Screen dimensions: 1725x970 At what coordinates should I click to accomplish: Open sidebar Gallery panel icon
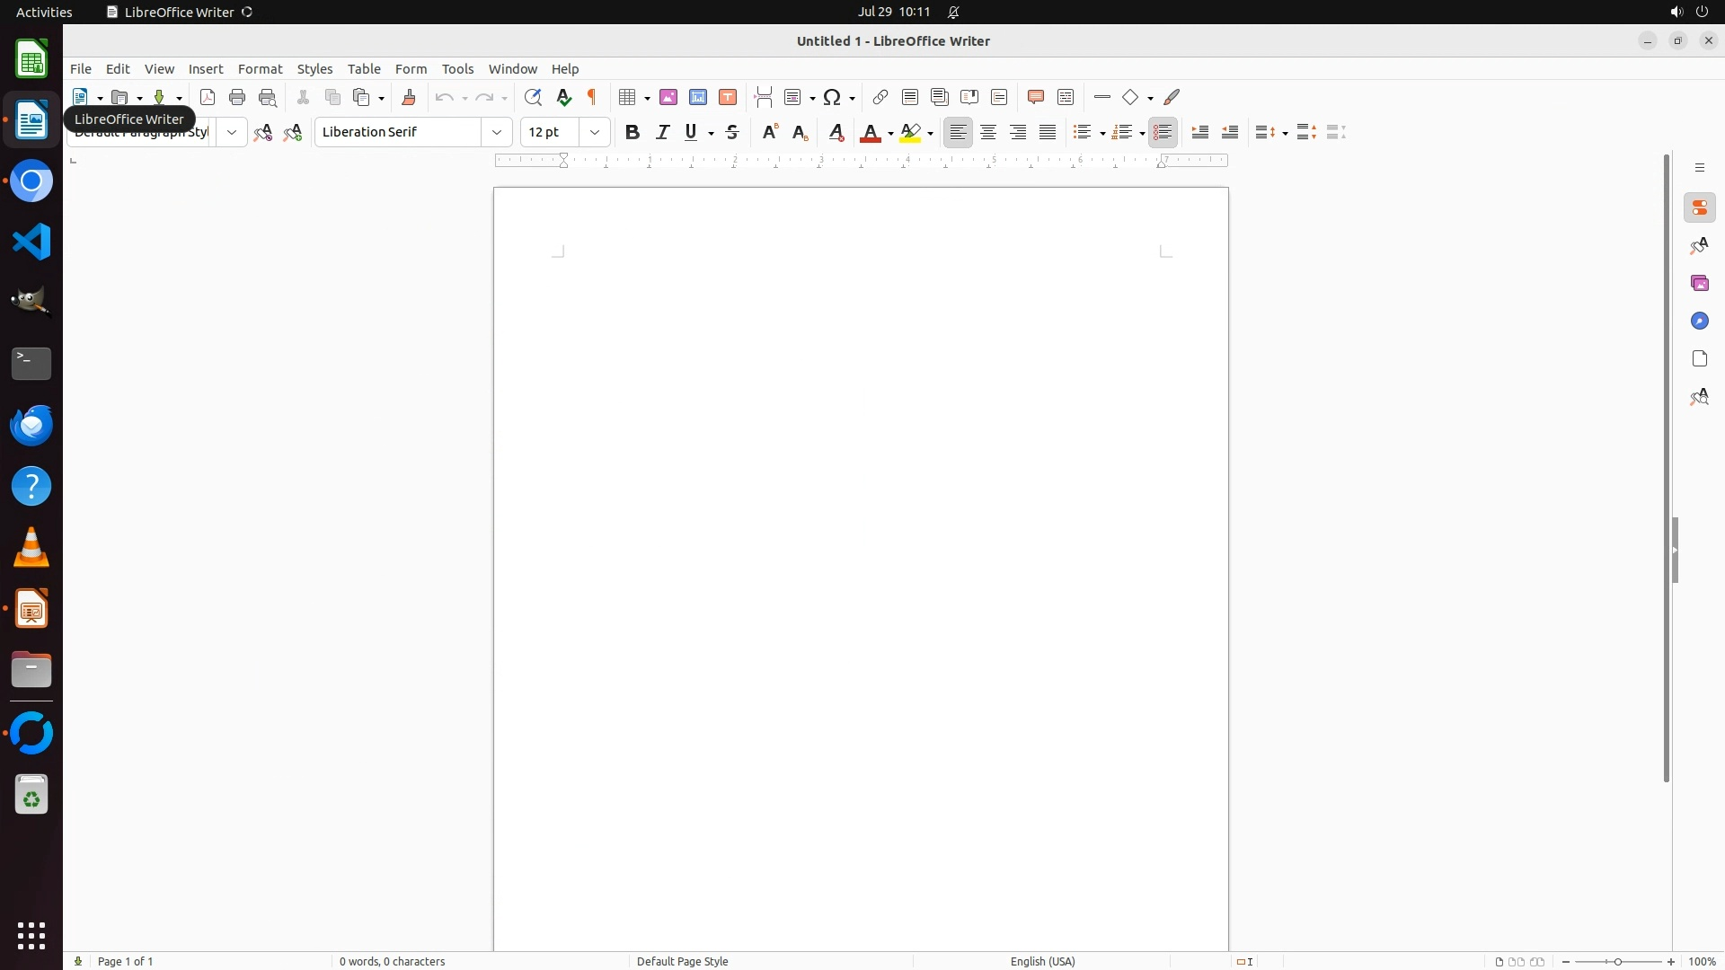(1699, 284)
